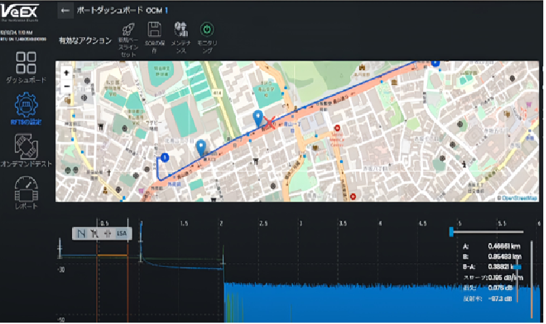The width and height of the screenshot is (546, 324).
Task: Select the blue pin next to red X
Action: coord(258,119)
